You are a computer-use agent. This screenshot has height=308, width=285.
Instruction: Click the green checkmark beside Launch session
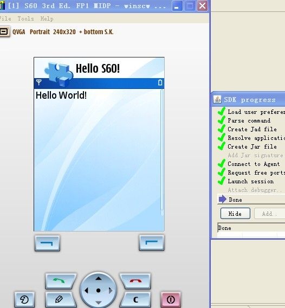222,181
